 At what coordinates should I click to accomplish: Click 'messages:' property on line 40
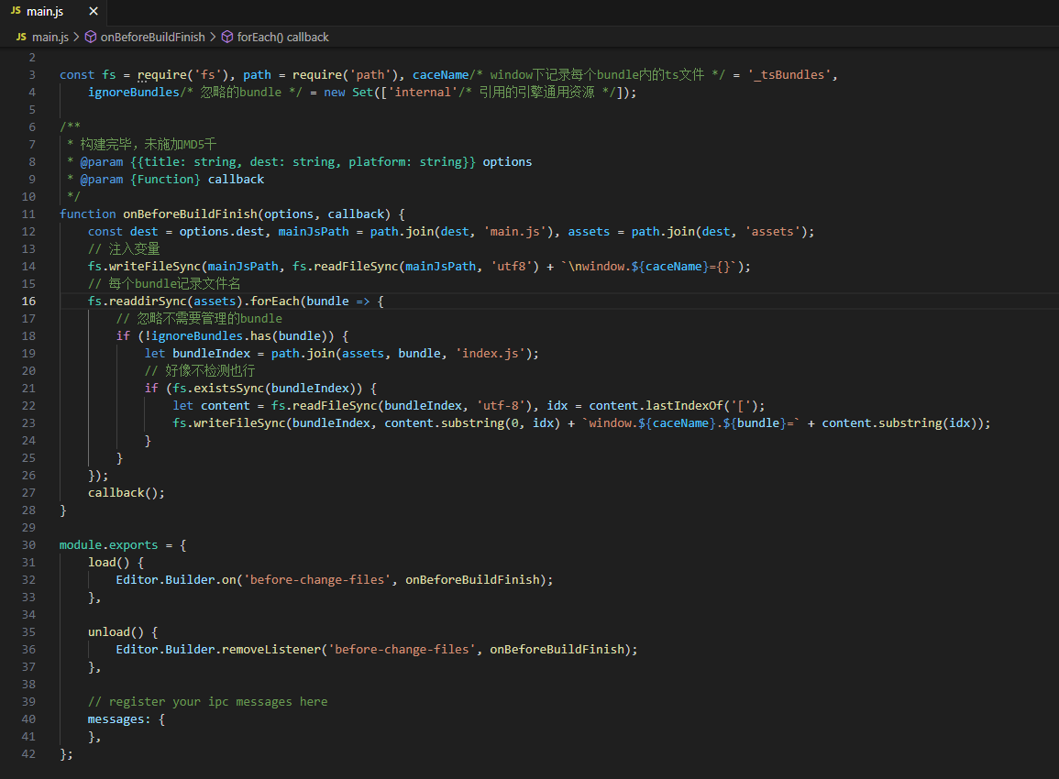(119, 719)
